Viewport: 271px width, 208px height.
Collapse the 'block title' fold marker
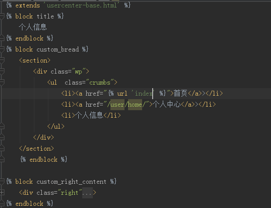[x=2, y=16]
